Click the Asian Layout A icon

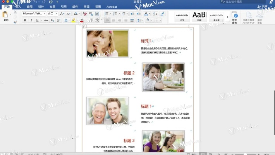tap(146, 14)
